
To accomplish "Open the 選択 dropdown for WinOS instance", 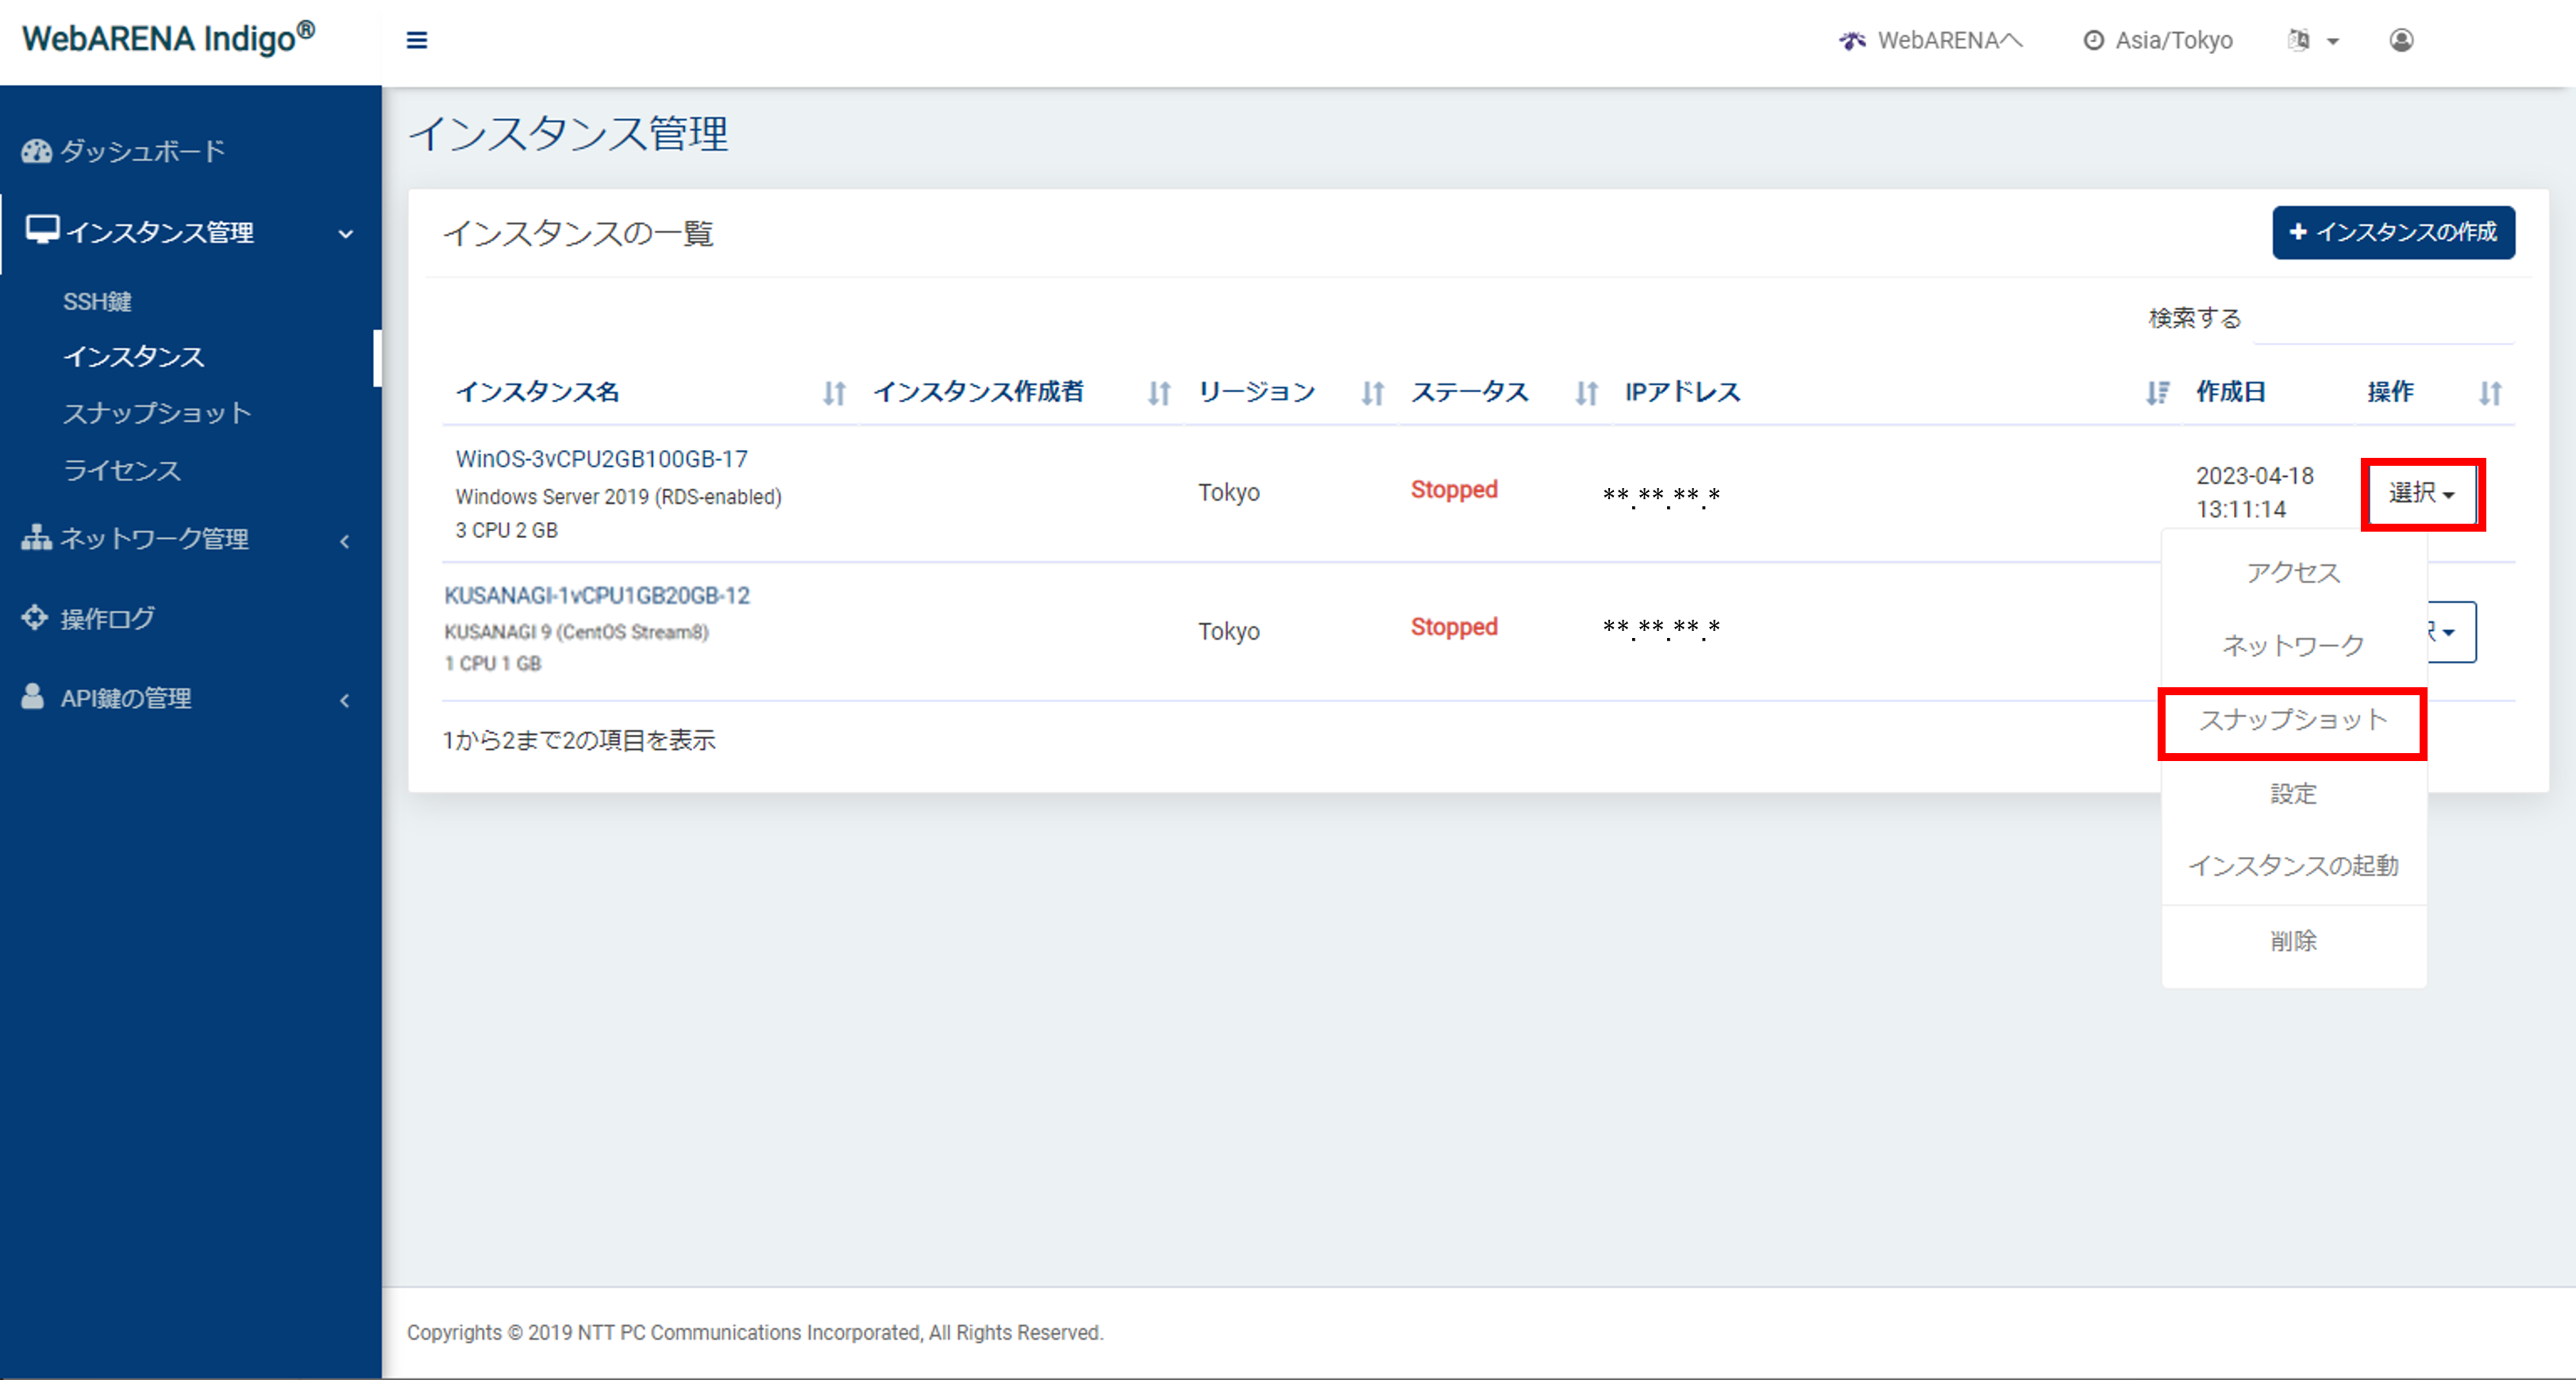I will pyautogui.click(x=2421, y=494).
